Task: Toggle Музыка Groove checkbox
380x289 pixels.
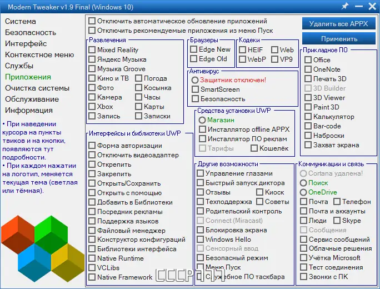Action: tap(92, 68)
